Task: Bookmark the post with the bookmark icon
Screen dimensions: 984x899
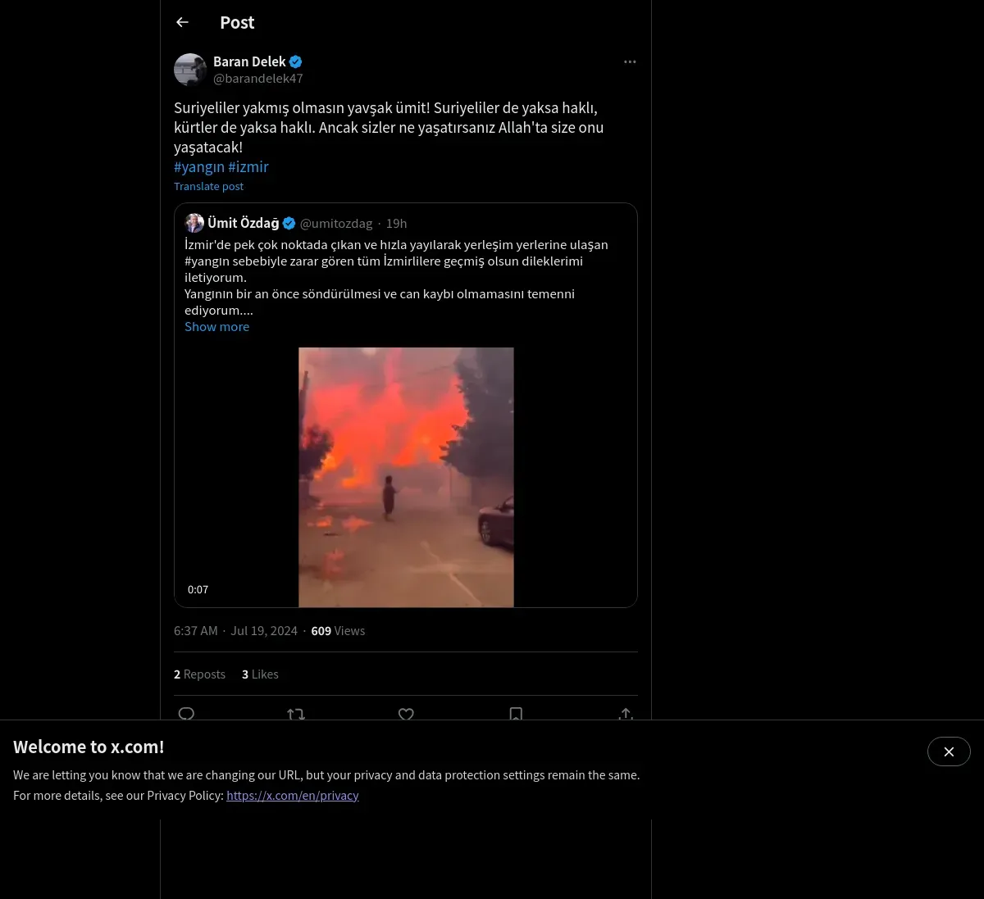Action: click(x=516, y=714)
